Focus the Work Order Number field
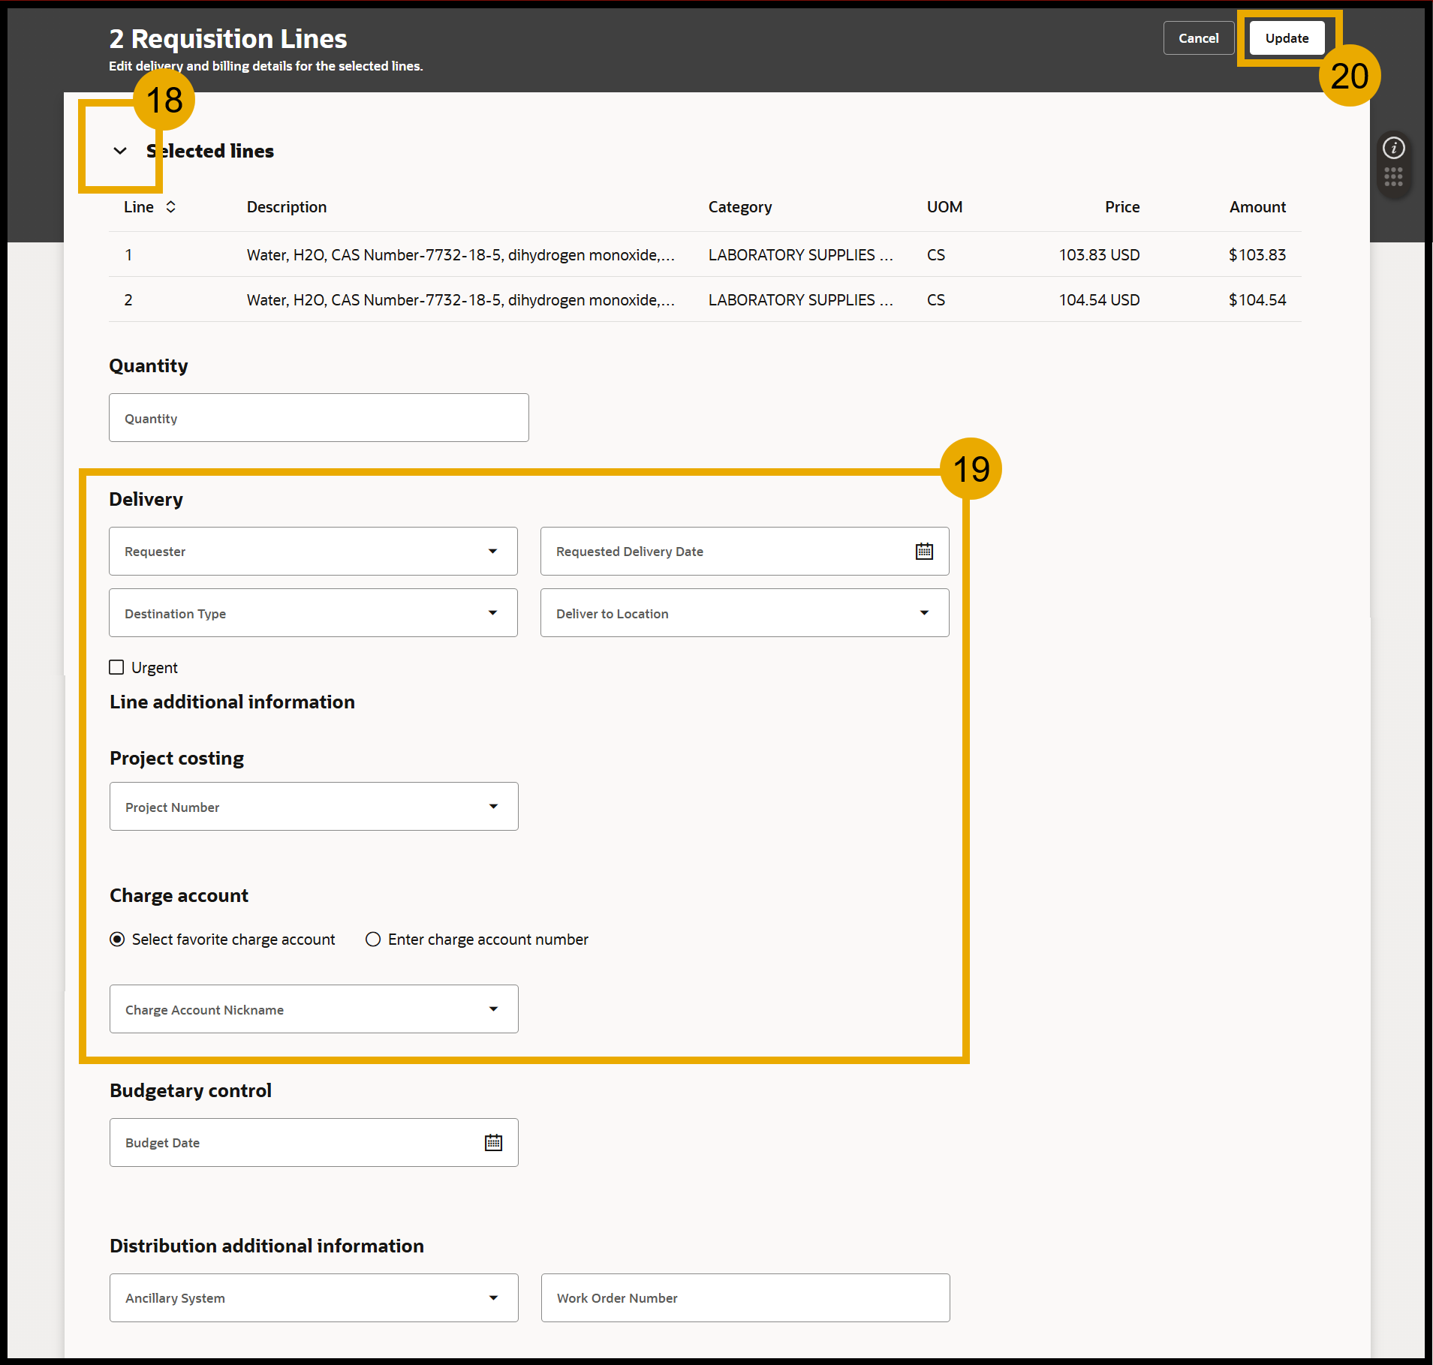 [745, 1298]
